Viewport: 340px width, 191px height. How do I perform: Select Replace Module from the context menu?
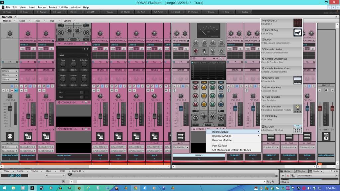[x=222, y=136]
